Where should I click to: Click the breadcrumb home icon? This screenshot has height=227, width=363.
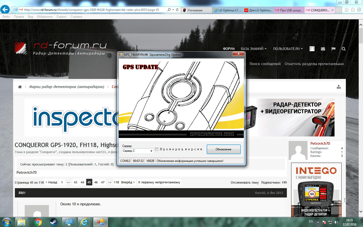click(20, 87)
